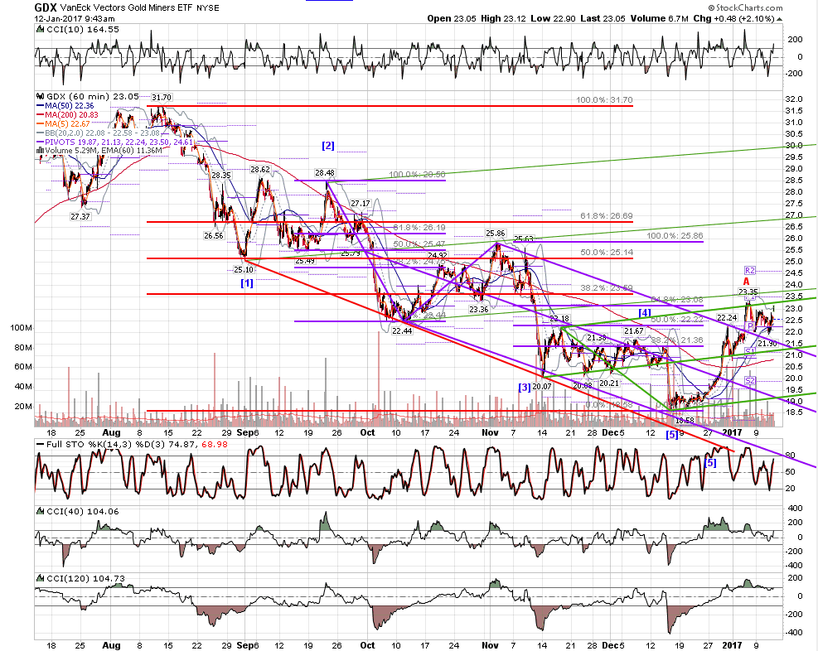
Task: Click the 'Chg +0.48 (+2.10%)' header value
Action: [x=734, y=19]
